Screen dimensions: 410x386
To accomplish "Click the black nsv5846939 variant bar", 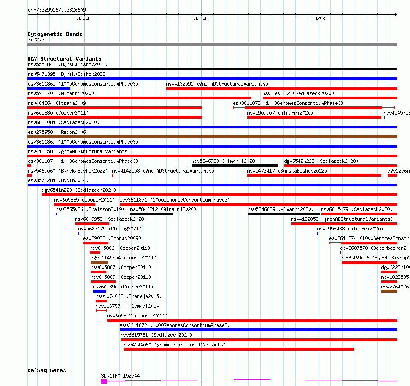I will tap(234, 166).
